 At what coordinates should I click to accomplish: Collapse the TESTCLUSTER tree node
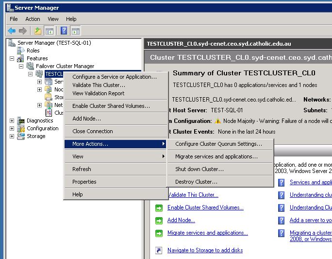(x=30, y=74)
